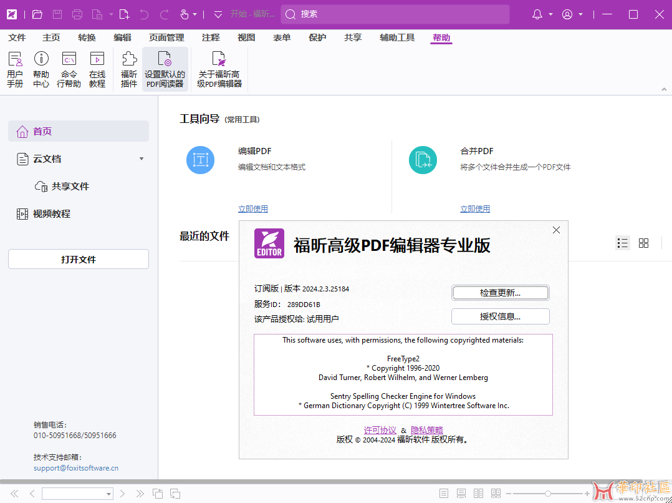Click 立即使用 under 编辑PDF
672x503 pixels.
pyautogui.click(x=253, y=209)
